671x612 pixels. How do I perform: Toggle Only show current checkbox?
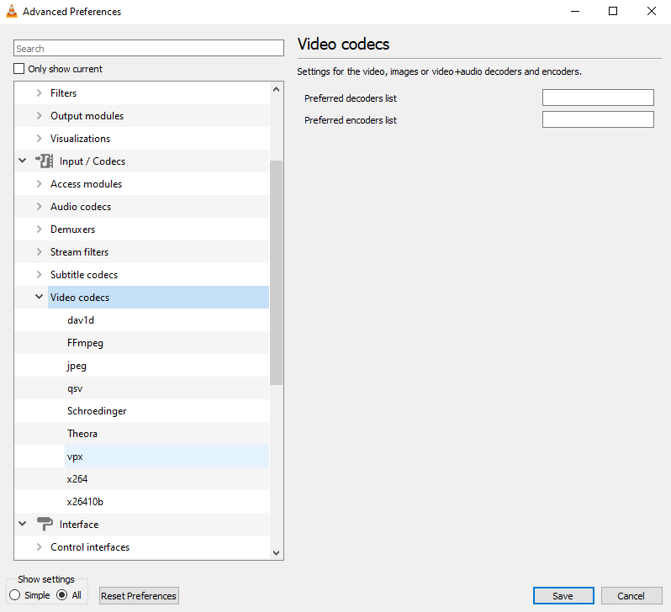point(18,68)
